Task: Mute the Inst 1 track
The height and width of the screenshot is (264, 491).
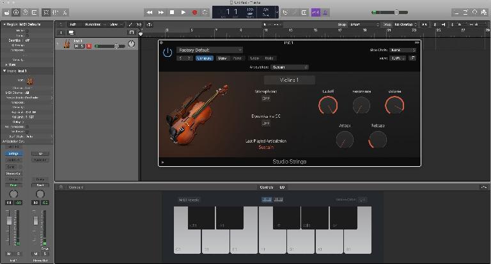Action: [77, 47]
